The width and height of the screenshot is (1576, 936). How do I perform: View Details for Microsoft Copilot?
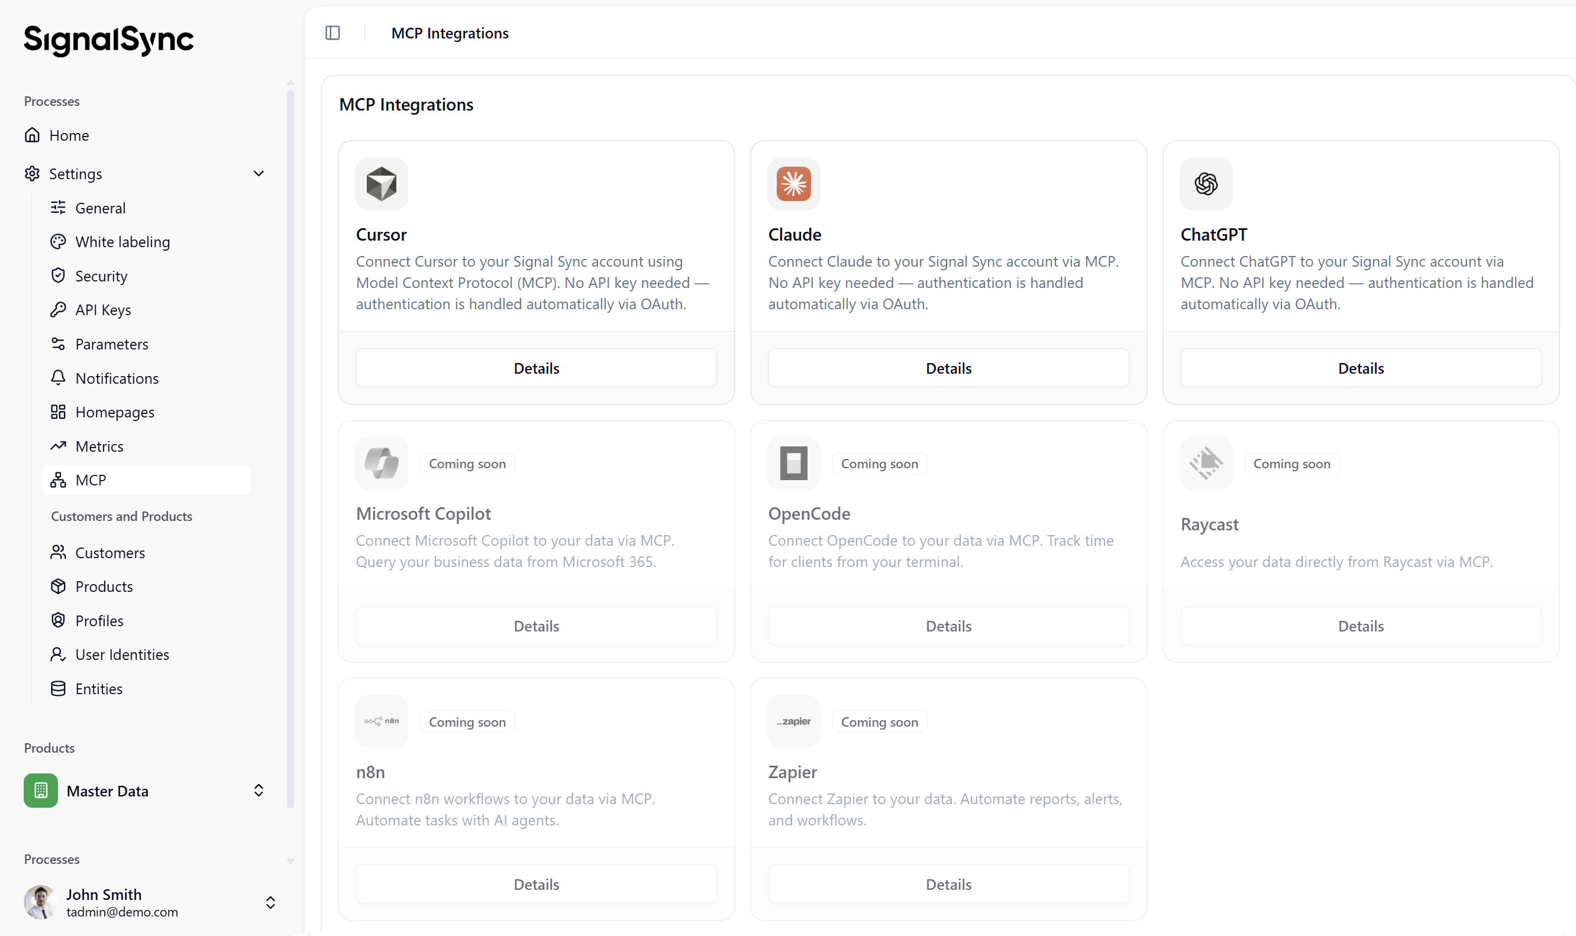(x=536, y=626)
